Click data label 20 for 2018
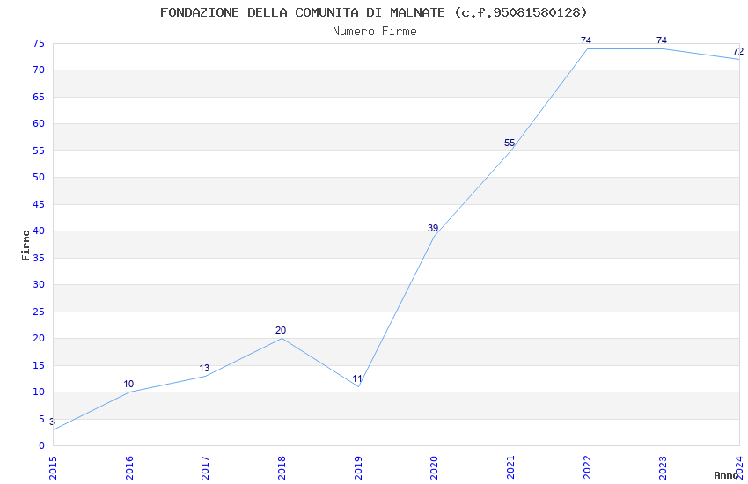 (x=281, y=330)
